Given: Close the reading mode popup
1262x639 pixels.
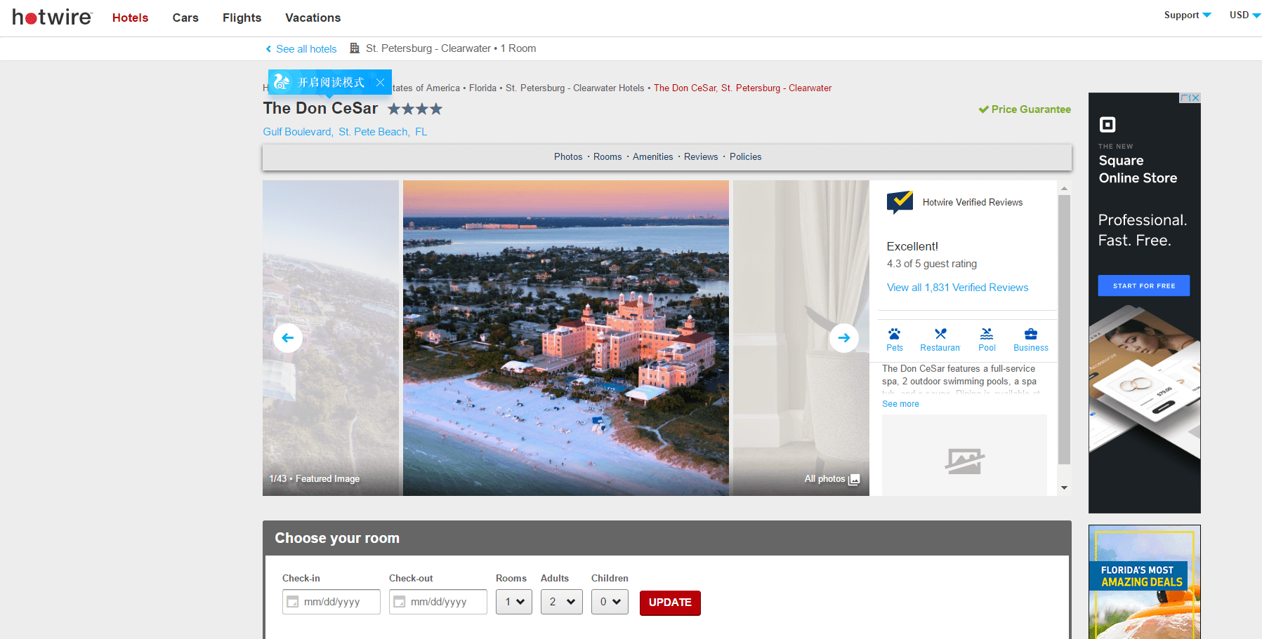Looking at the screenshot, I should pyautogui.click(x=380, y=83).
